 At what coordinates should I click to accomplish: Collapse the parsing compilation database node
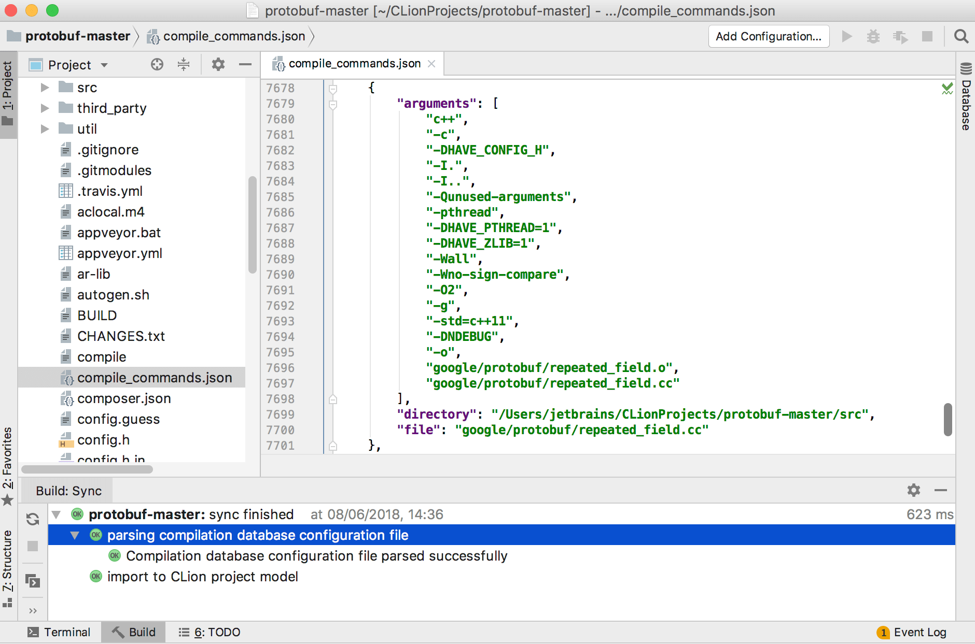click(75, 535)
